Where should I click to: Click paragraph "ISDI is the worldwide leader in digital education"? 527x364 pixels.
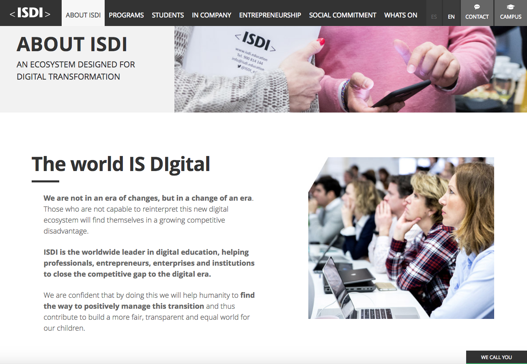[x=149, y=263]
